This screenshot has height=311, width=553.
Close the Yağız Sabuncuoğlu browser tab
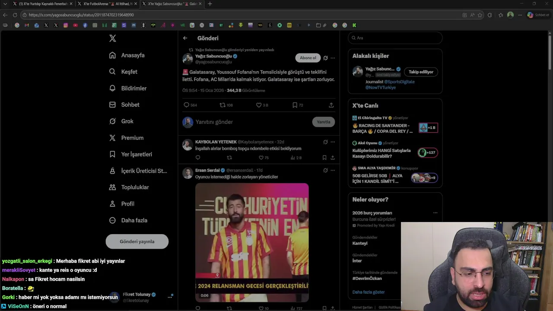click(200, 4)
